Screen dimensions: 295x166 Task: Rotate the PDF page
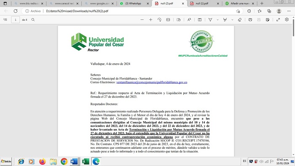tap(159, 19)
